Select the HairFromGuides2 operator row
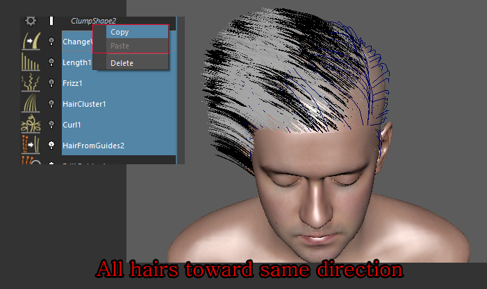The image size is (487, 289). pos(118,146)
